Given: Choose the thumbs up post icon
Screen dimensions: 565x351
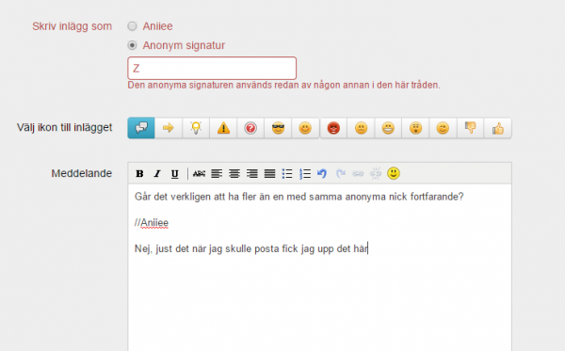Looking at the screenshot, I should click(498, 128).
